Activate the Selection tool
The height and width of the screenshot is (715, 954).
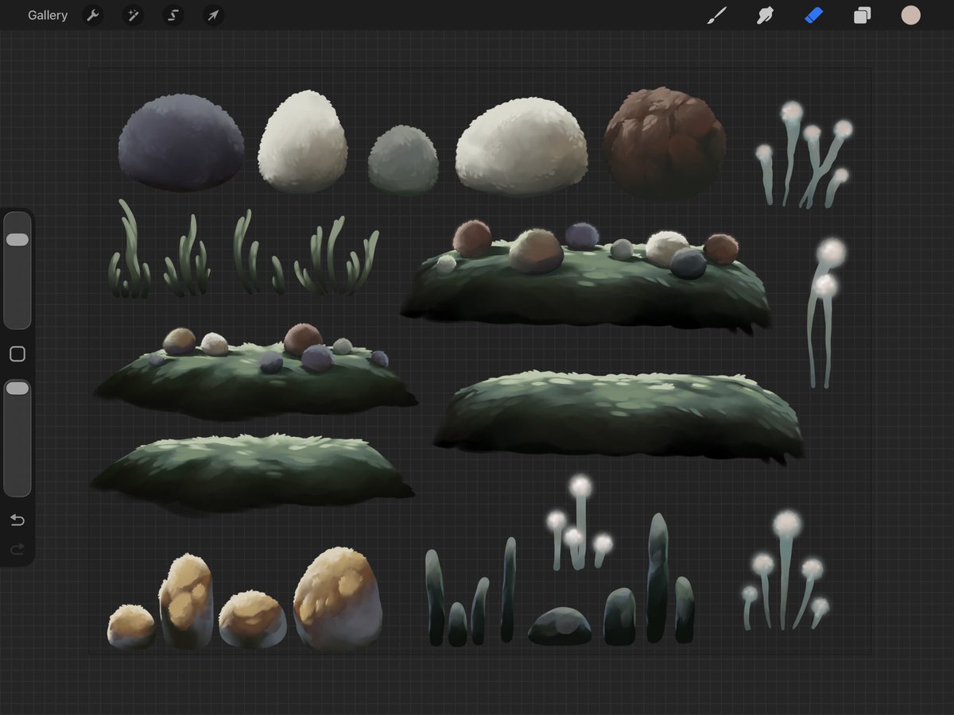[173, 16]
